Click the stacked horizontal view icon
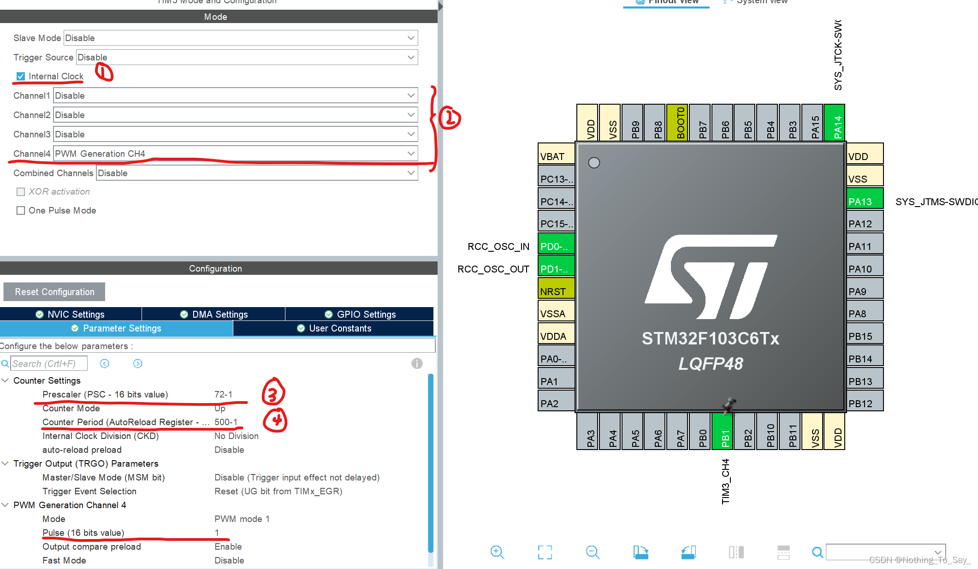The image size is (978, 569). (x=783, y=552)
